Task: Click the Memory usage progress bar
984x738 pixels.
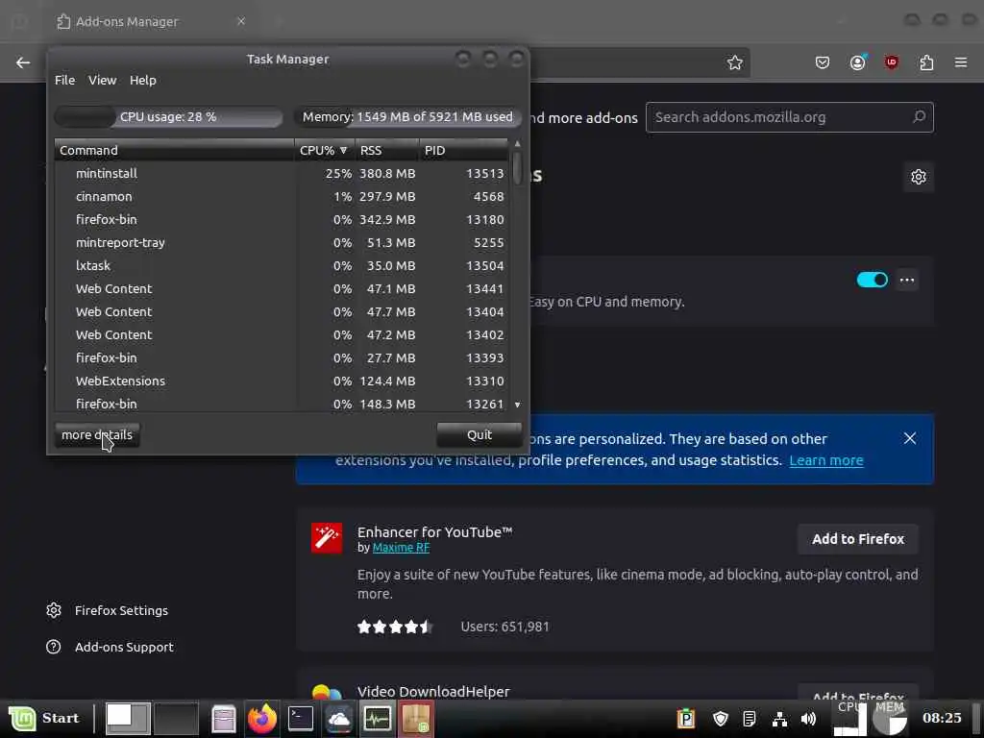Action: click(x=407, y=117)
